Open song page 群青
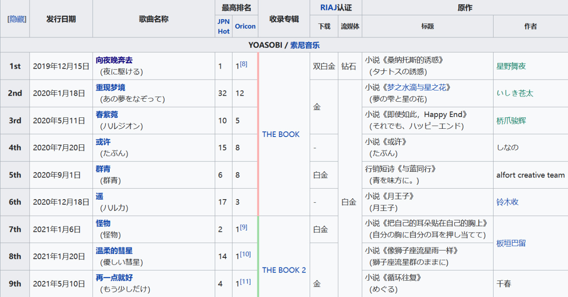This screenshot has height=297, width=568. [x=103, y=169]
